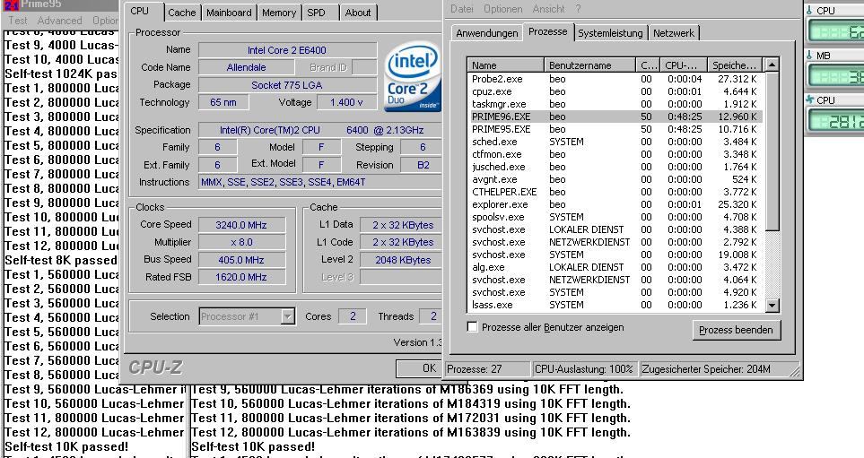Sort processes by the Name column header
This screenshot has width=864, height=458.
505,65
